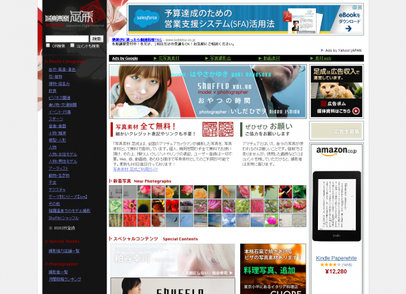Open the スポーツ category
This screenshot has height=294, width=406.
pyautogui.click(x=56, y=119)
